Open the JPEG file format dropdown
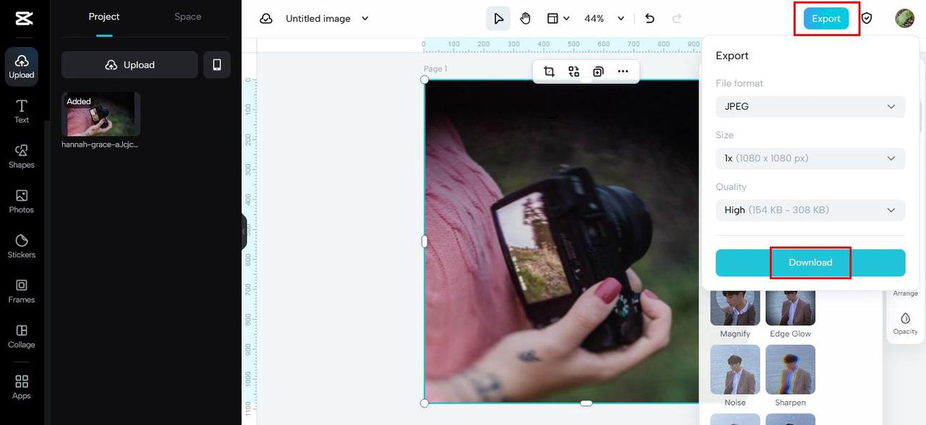This screenshot has height=425, width=926. coord(810,107)
